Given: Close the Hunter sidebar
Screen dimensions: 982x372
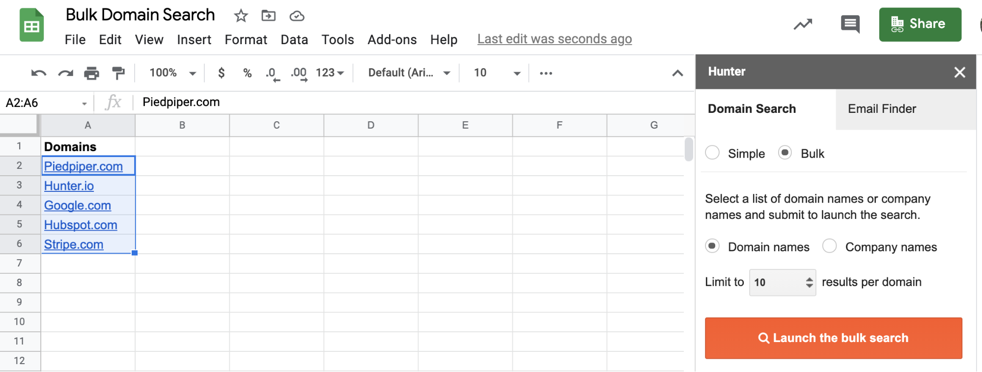Looking at the screenshot, I should click(x=959, y=72).
